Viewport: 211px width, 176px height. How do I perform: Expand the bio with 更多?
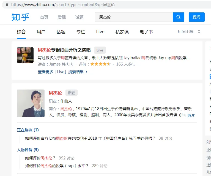pos(191,115)
